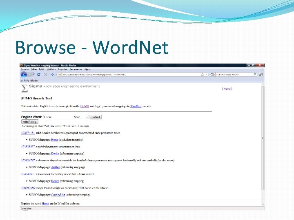294x220 pixels.
Task: Click the Sigma logo symbol
Action: tap(24, 88)
